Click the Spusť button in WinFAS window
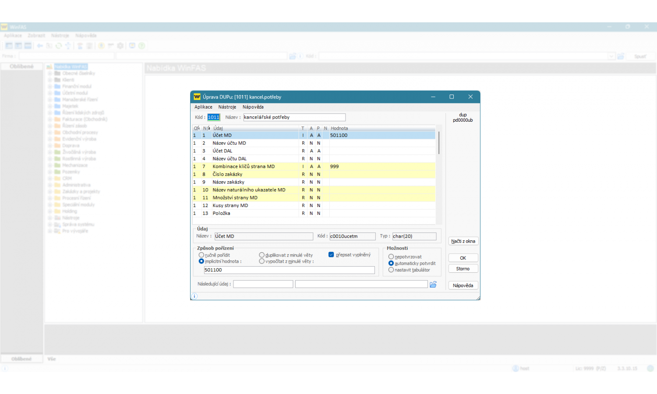The width and height of the screenshot is (657, 394). [x=640, y=56]
